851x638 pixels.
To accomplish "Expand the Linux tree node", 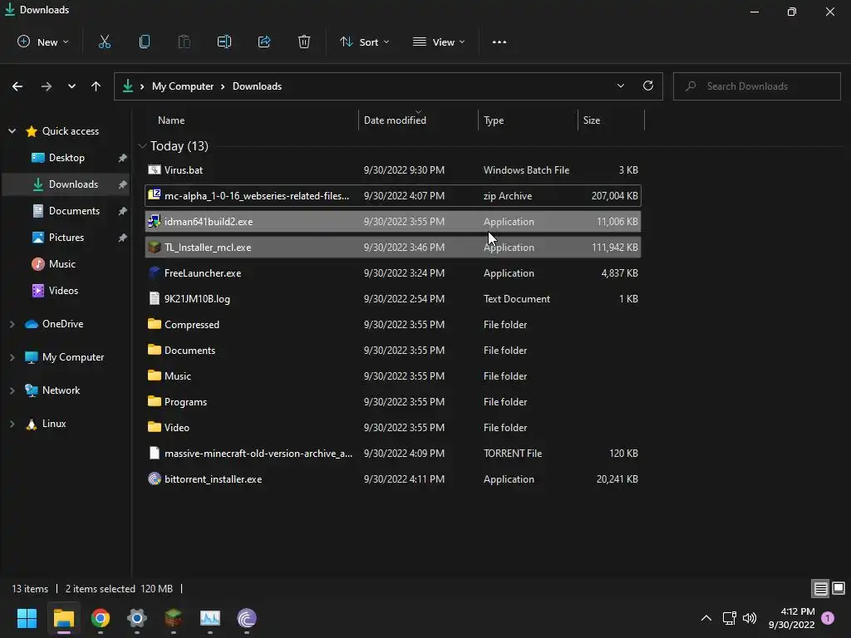I will point(12,424).
